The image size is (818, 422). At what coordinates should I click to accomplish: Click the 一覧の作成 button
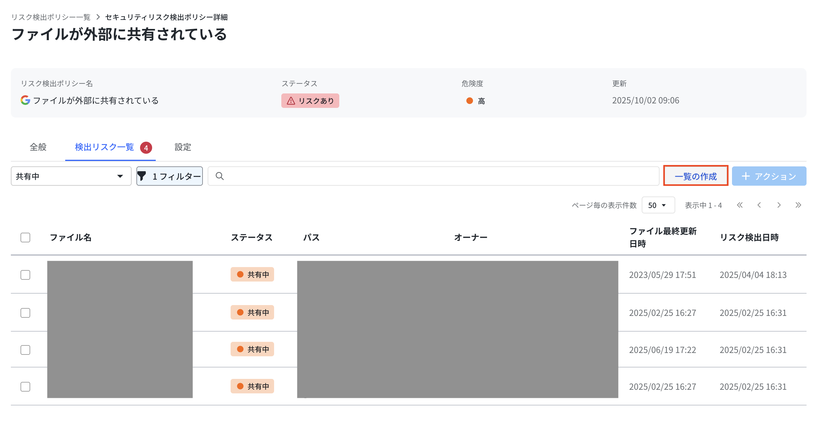[x=696, y=176]
